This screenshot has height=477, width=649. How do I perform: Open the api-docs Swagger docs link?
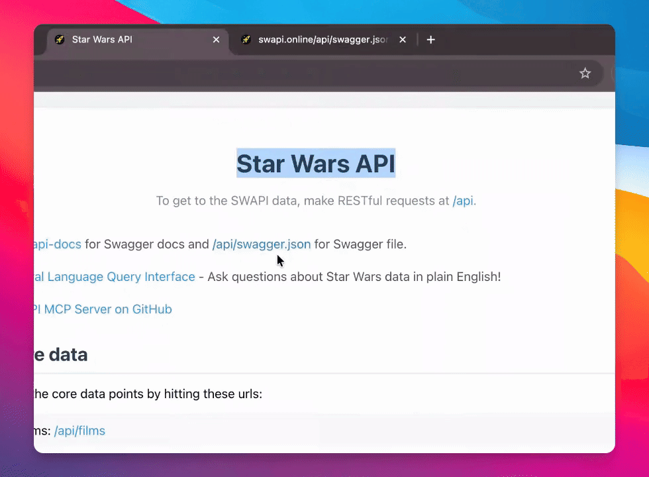click(x=58, y=244)
